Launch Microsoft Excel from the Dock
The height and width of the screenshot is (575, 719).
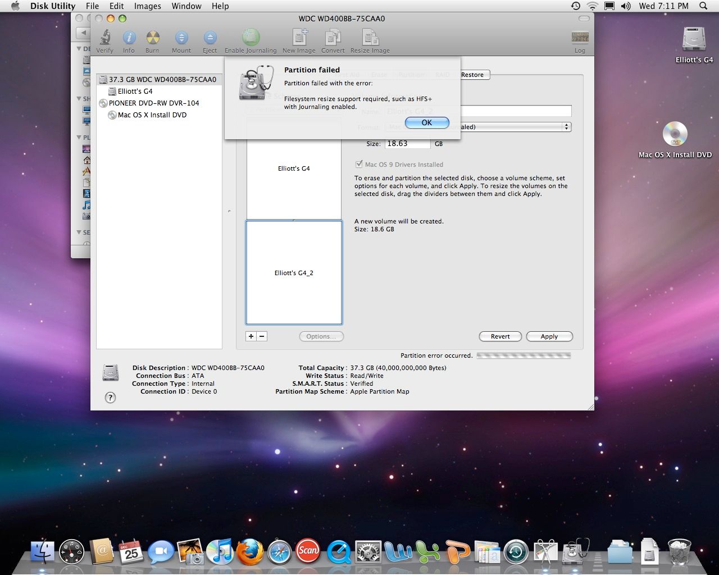pos(427,552)
